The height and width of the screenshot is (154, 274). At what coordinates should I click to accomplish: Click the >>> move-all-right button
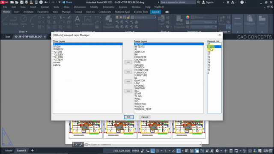point(128,91)
